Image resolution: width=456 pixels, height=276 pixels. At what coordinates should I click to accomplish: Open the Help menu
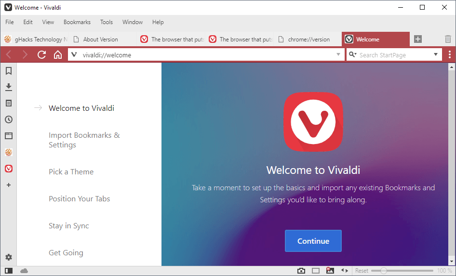coord(158,22)
